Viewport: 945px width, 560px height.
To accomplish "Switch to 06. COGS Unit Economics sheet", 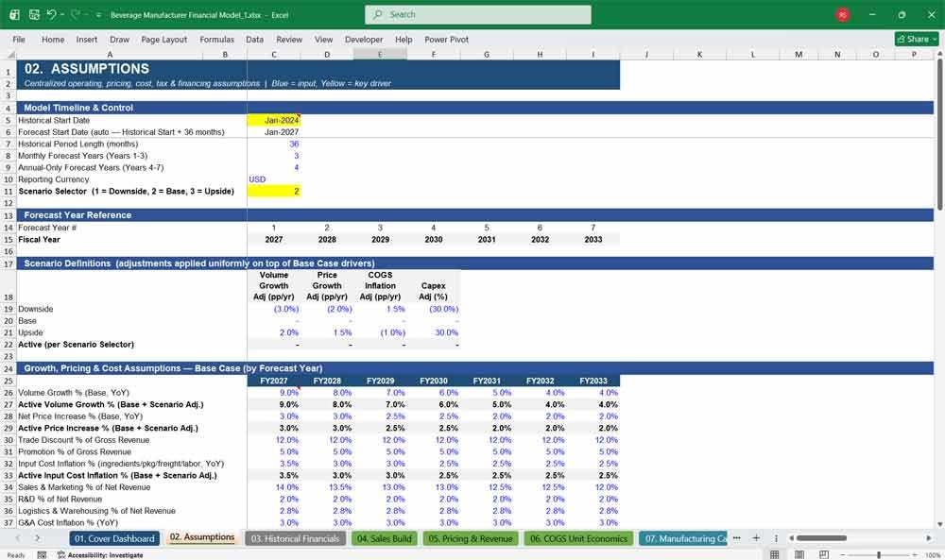I will [x=578, y=538].
